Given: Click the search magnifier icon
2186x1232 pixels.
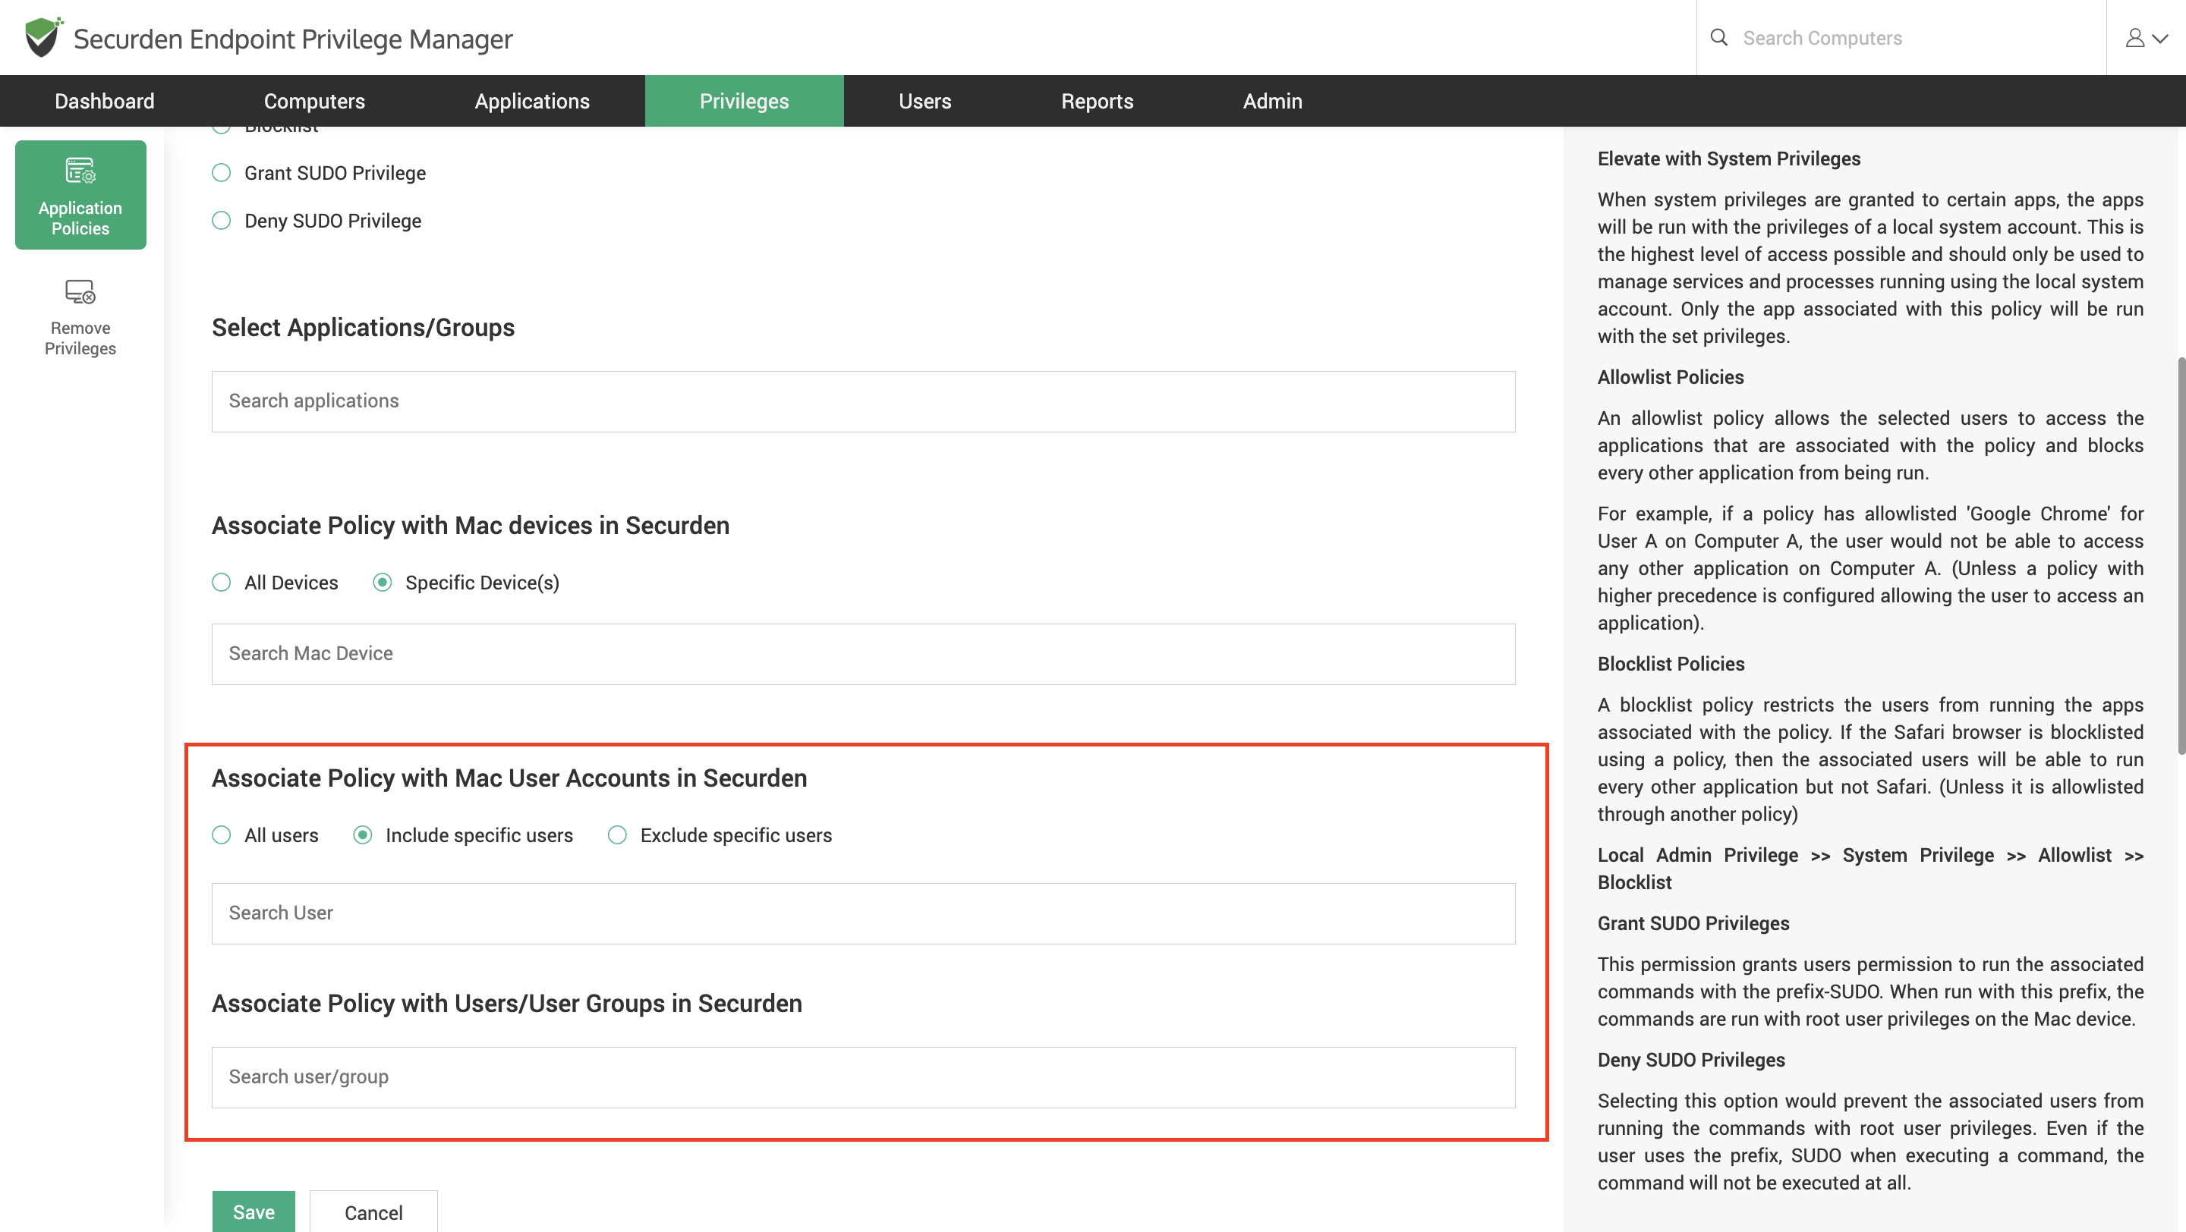Looking at the screenshot, I should (1718, 37).
